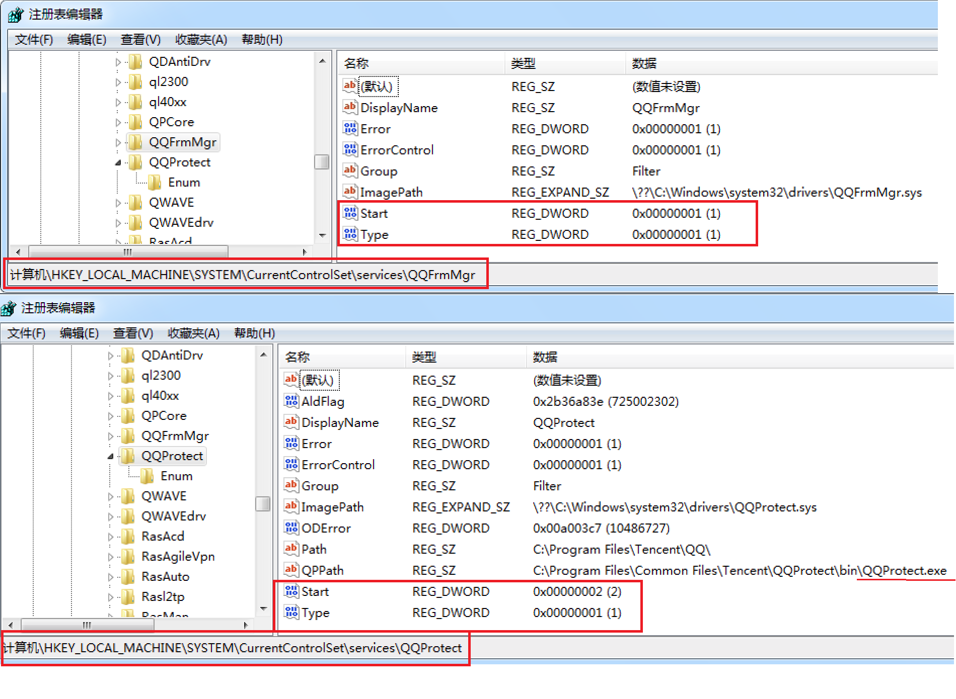Click top window status bar registry path
The height and width of the screenshot is (699, 956).
tap(243, 275)
